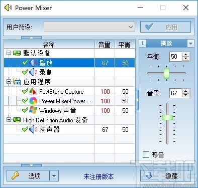The width and height of the screenshot is (198, 188).
Task: Decrease the 平衡 value with down spinner
Action: coord(185,59)
